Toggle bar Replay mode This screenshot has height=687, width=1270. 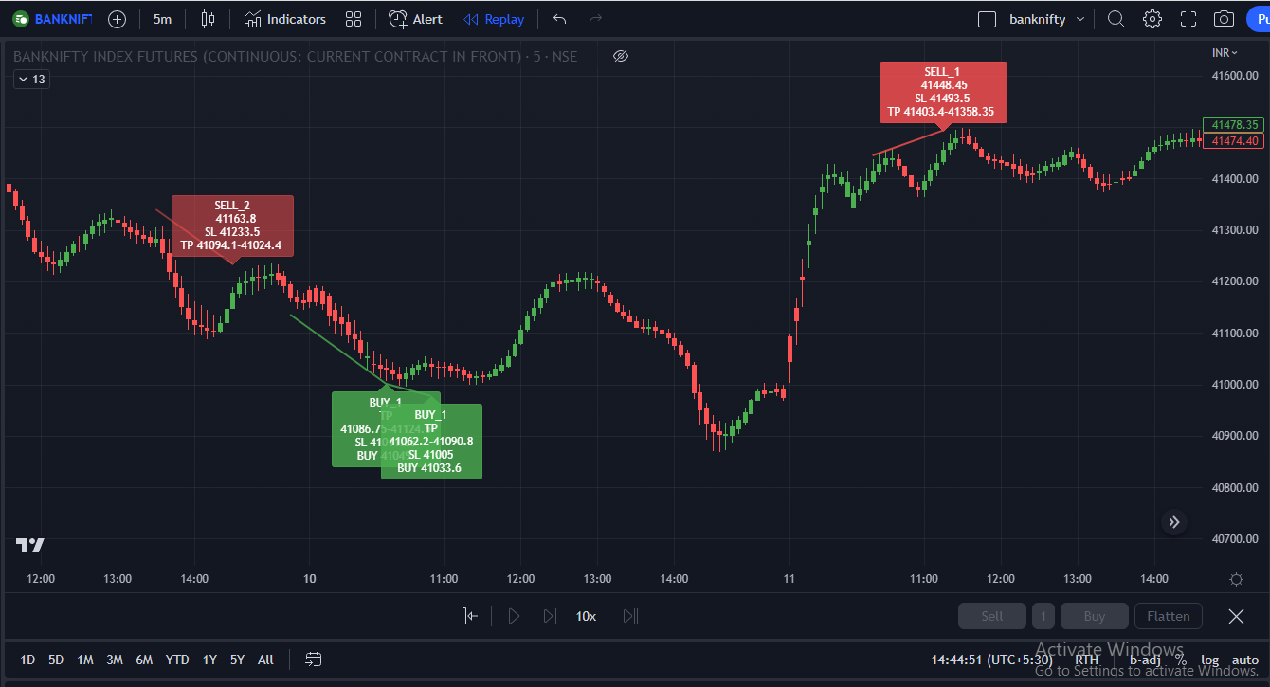click(494, 19)
